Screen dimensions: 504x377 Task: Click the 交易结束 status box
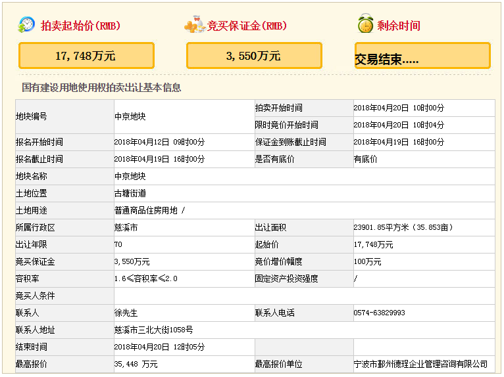click(422, 56)
